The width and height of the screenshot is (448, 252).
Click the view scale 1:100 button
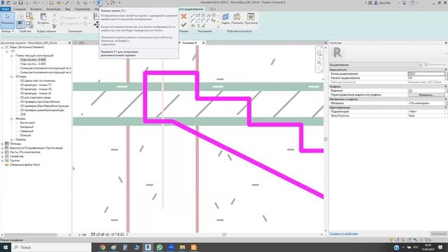tap(83, 235)
